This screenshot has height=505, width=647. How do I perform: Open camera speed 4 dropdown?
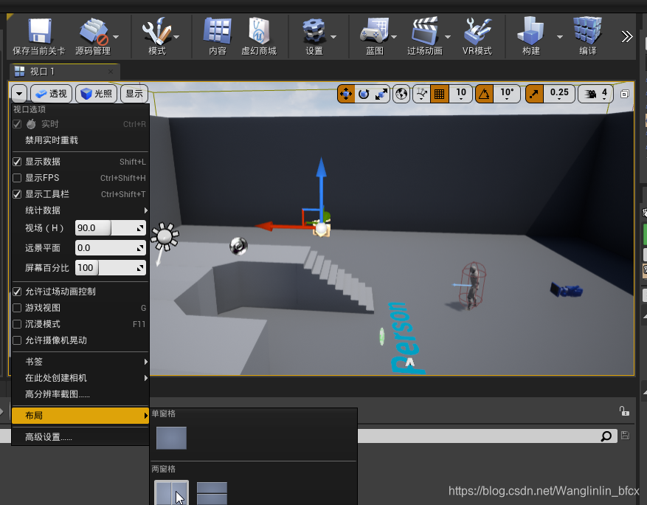[596, 95]
